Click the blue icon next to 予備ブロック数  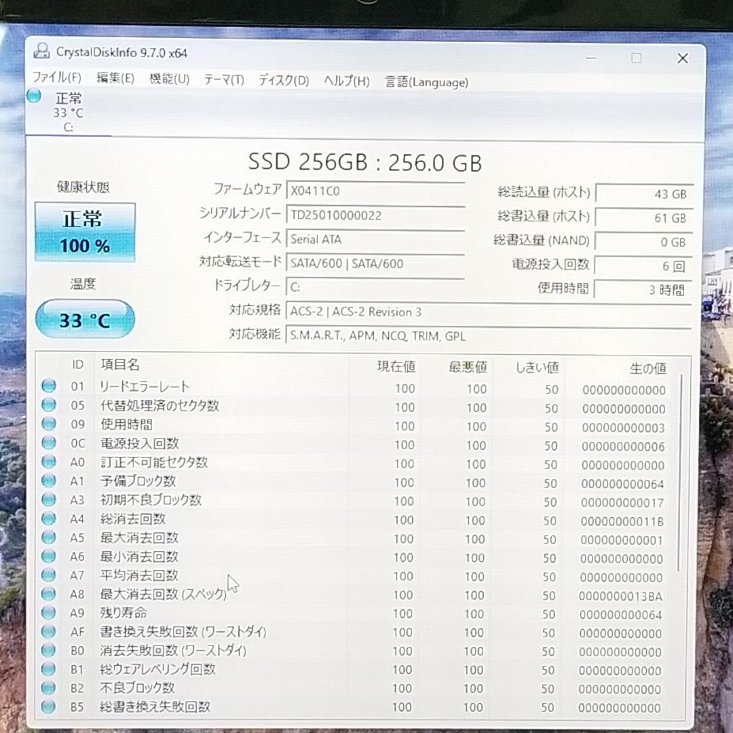pos(48,481)
